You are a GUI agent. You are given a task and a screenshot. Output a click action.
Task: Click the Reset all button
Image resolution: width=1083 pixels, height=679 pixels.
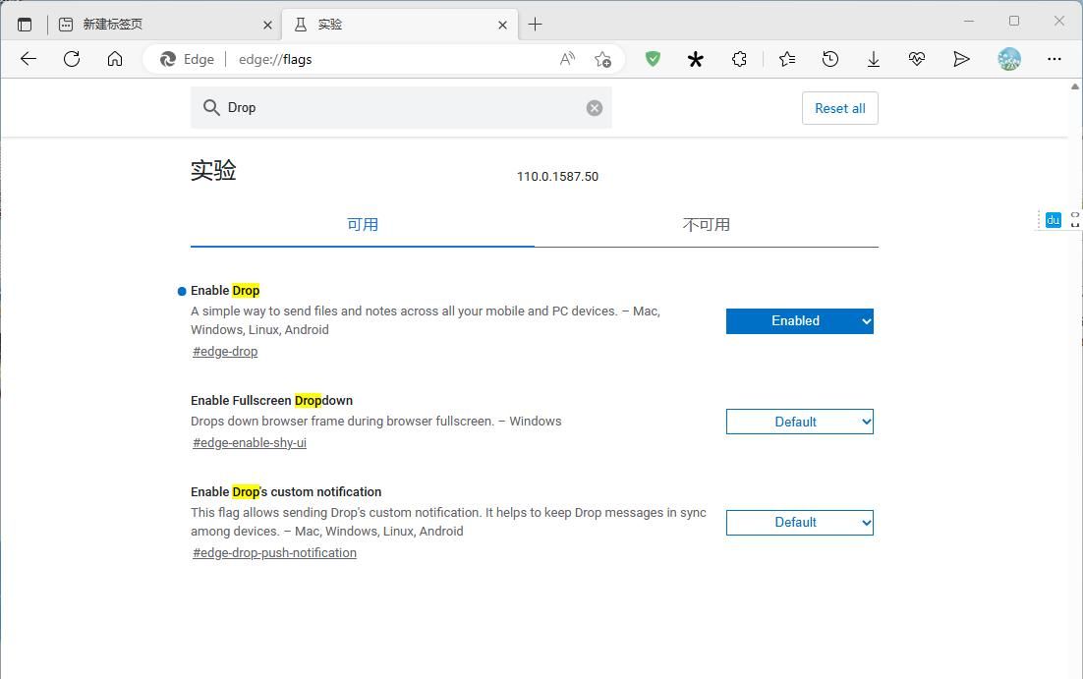point(839,108)
